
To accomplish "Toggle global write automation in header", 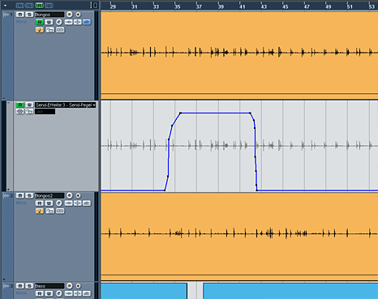I will (49, 6).
